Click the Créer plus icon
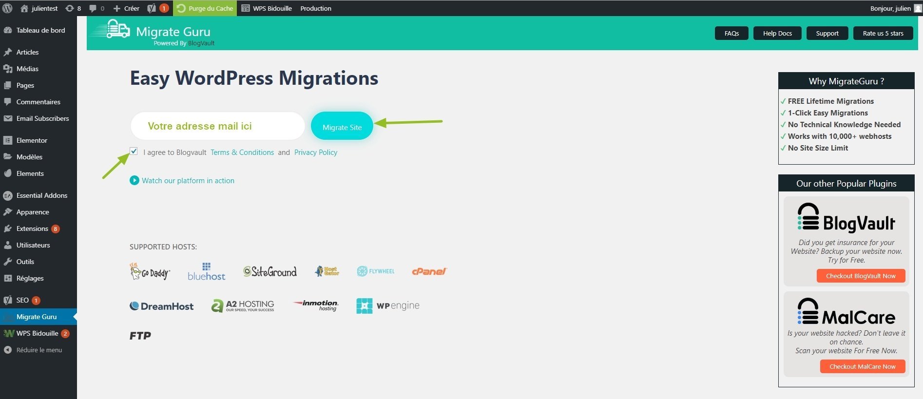This screenshot has width=923, height=399. [116, 8]
